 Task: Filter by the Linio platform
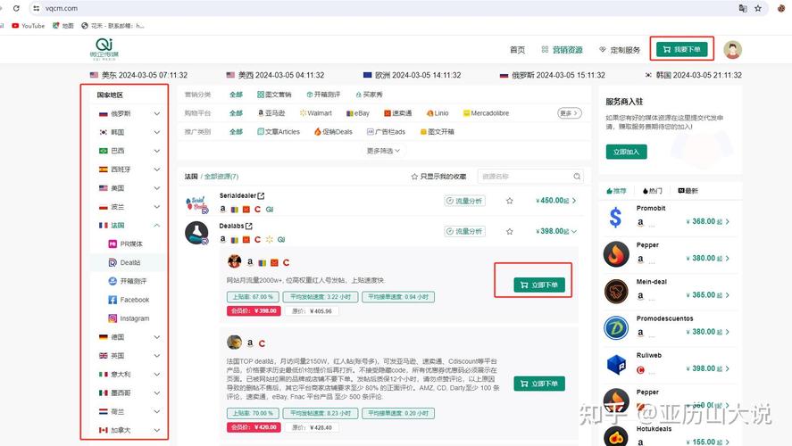438,113
